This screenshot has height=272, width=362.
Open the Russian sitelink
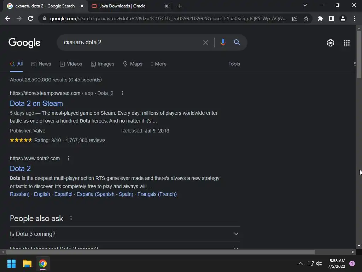[20, 194]
